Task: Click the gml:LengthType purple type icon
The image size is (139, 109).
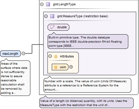Action: coord(48,4)
